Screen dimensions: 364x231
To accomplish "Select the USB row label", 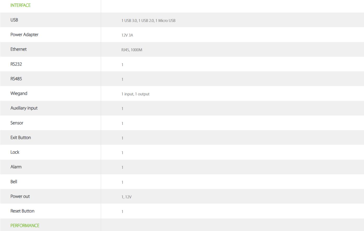I will (x=14, y=20).
